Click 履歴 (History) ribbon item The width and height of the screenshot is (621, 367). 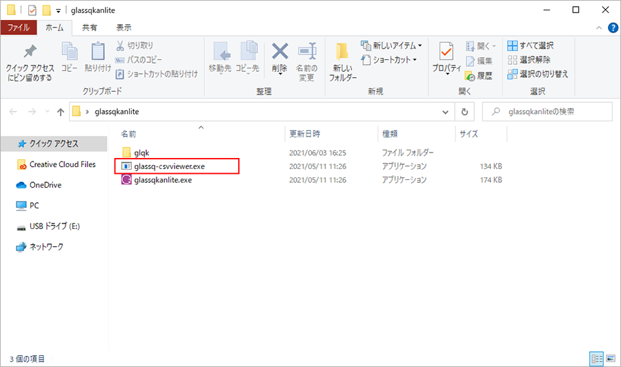[480, 76]
